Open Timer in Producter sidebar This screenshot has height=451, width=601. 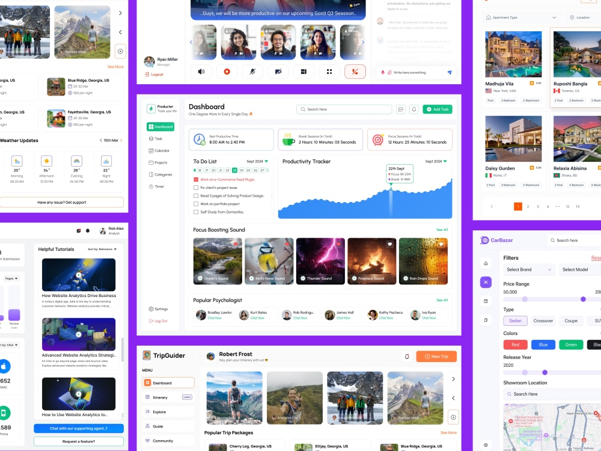(156, 186)
